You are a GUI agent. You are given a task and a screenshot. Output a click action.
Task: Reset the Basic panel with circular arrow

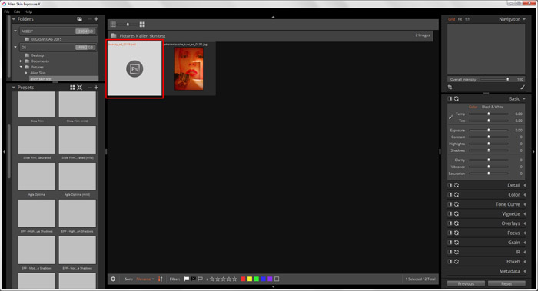click(x=457, y=99)
